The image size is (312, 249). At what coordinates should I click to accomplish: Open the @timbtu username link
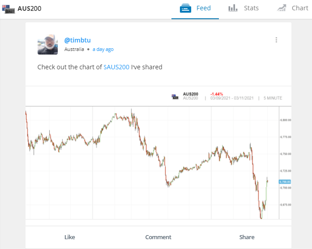(x=77, y=40)
